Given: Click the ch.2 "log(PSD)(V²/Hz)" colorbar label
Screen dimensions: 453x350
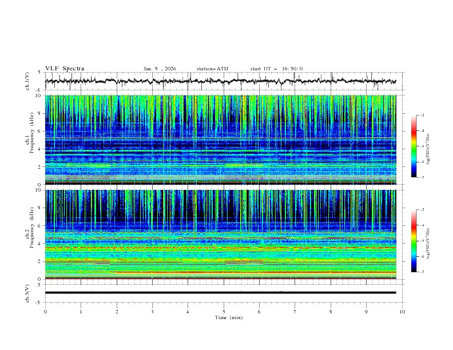Looking at the screenshot, I should [x=428, y=244].
